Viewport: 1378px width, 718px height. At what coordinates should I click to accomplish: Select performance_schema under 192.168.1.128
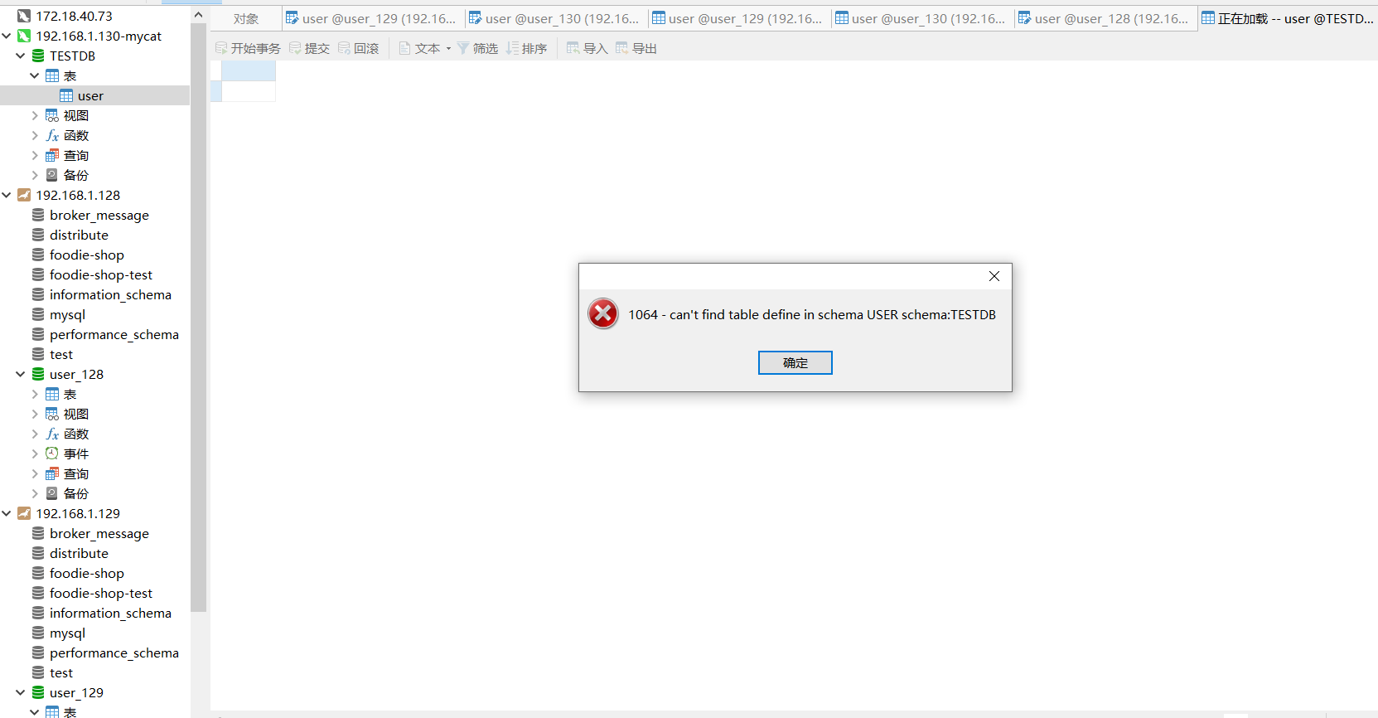pyautogui.click(x=114, y=334)
